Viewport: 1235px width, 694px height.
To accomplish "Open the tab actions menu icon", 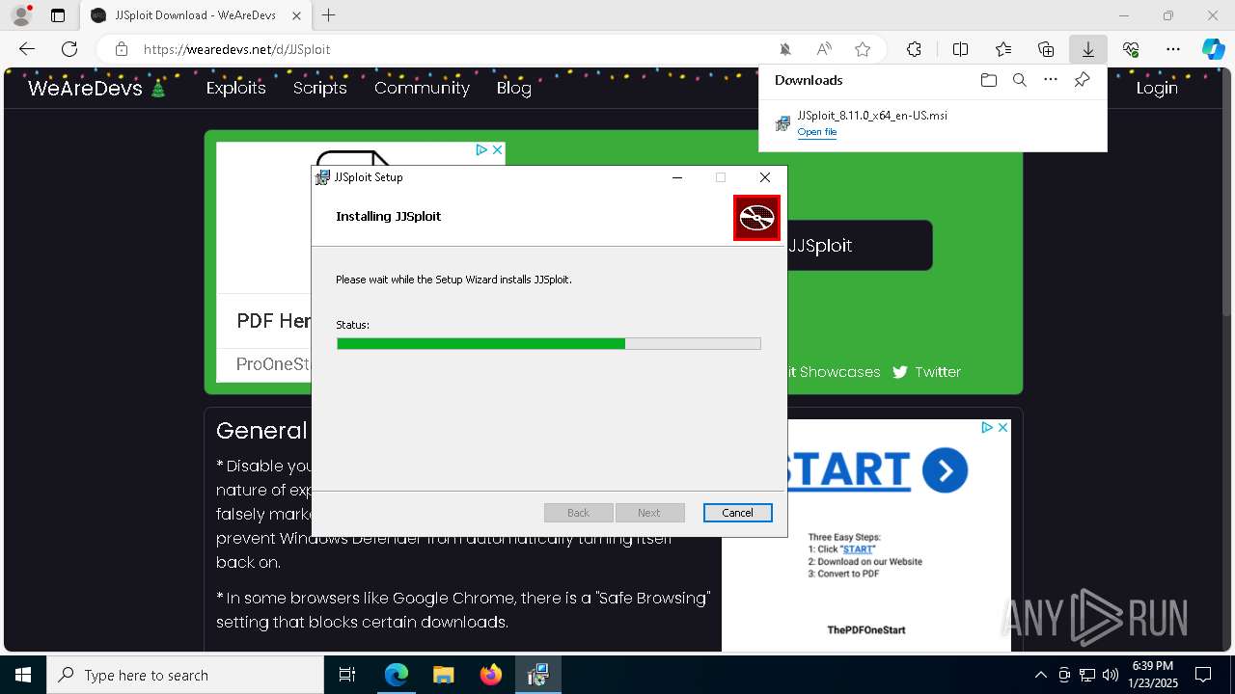I will pos(58,15).
